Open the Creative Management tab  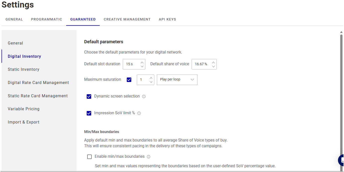click(127, 19)
